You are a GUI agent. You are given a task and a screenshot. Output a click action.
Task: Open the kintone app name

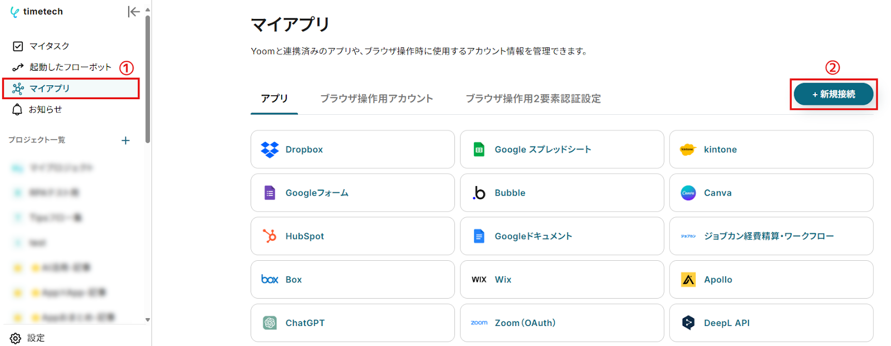720,149
